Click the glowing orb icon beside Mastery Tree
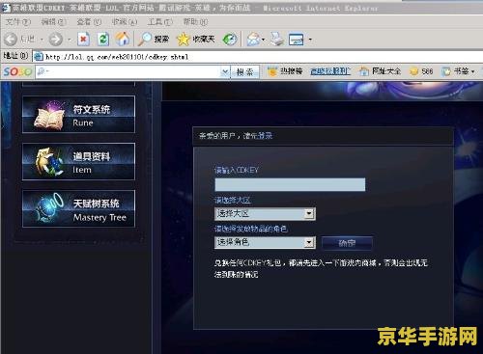This screenshot has width=483, height=354. point(49,208)
